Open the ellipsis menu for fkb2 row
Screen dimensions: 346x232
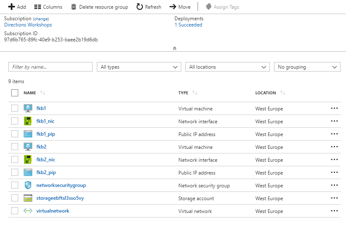pos(334,147)
